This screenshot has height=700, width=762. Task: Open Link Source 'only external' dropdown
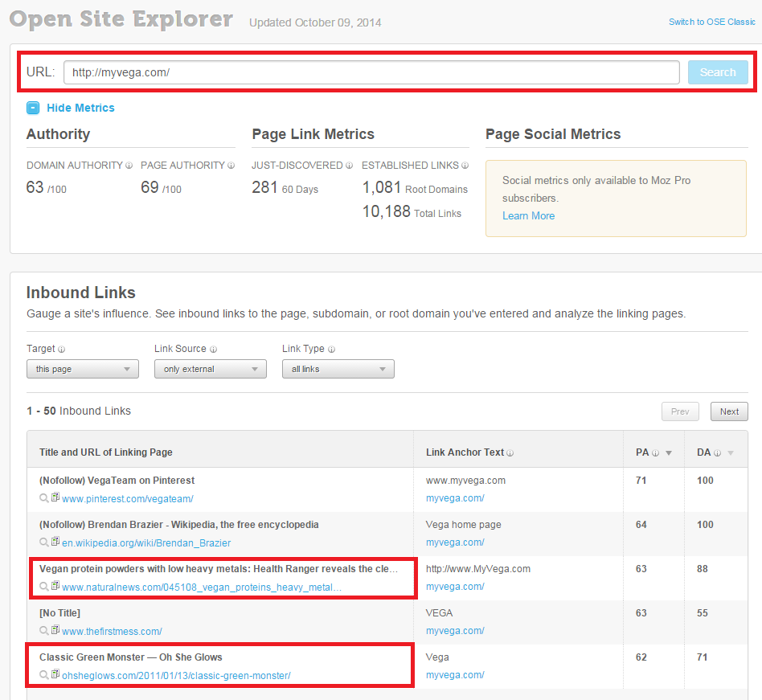pyautogui.click(x=211, y=369)
